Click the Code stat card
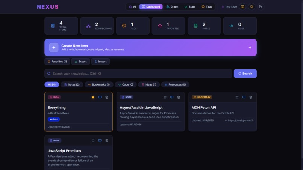 (240, 26)
